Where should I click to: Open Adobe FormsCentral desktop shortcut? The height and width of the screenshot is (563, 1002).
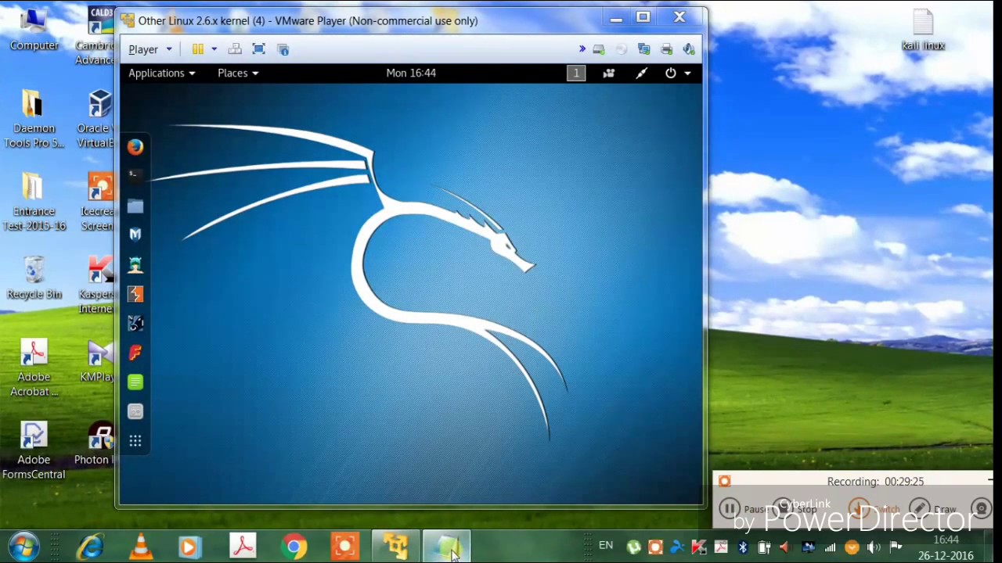(x=34, y=450)
